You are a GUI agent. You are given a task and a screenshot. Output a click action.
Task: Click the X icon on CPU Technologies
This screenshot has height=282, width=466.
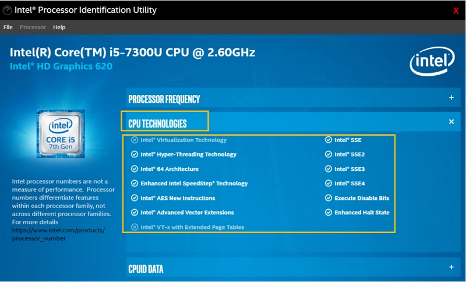click(x=451, y=122)
